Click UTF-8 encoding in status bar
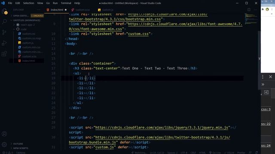The width and height of the screenshot is (275, 154). 184,153
